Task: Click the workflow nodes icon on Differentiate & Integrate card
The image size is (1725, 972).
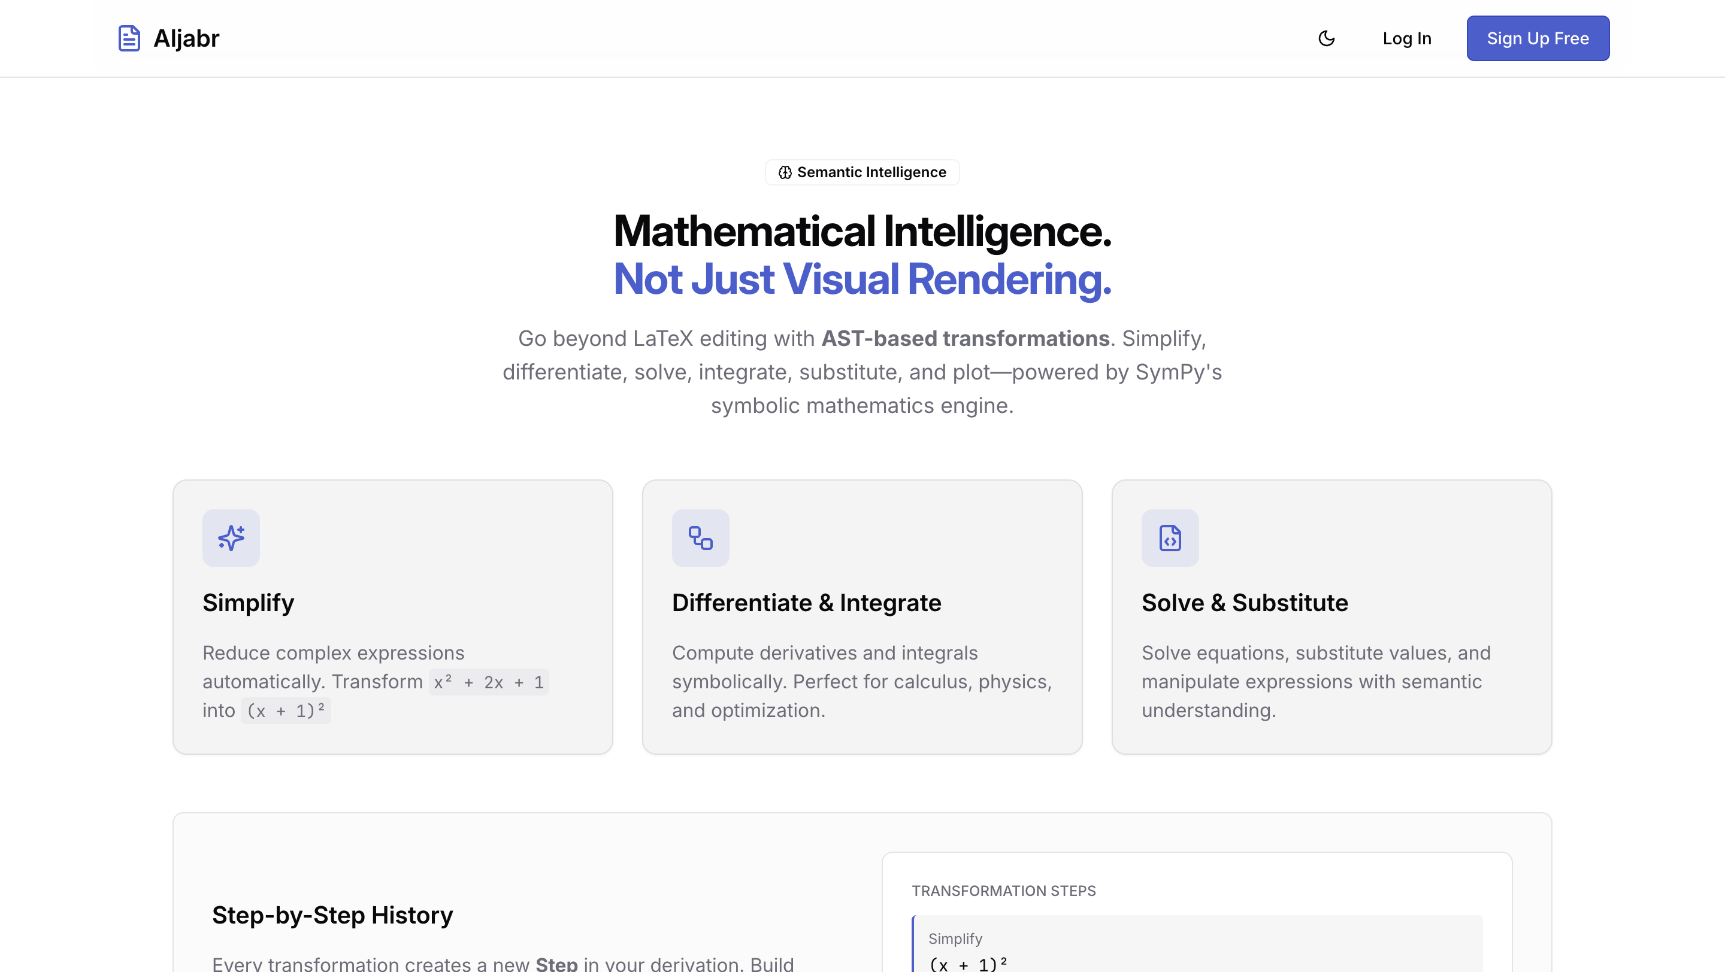Action: click(x=700, y=538)
